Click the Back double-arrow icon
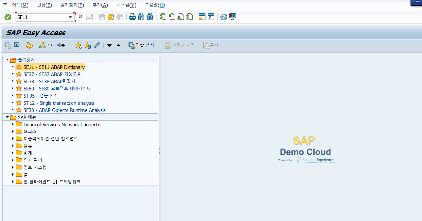 click(x=102, y=17)
